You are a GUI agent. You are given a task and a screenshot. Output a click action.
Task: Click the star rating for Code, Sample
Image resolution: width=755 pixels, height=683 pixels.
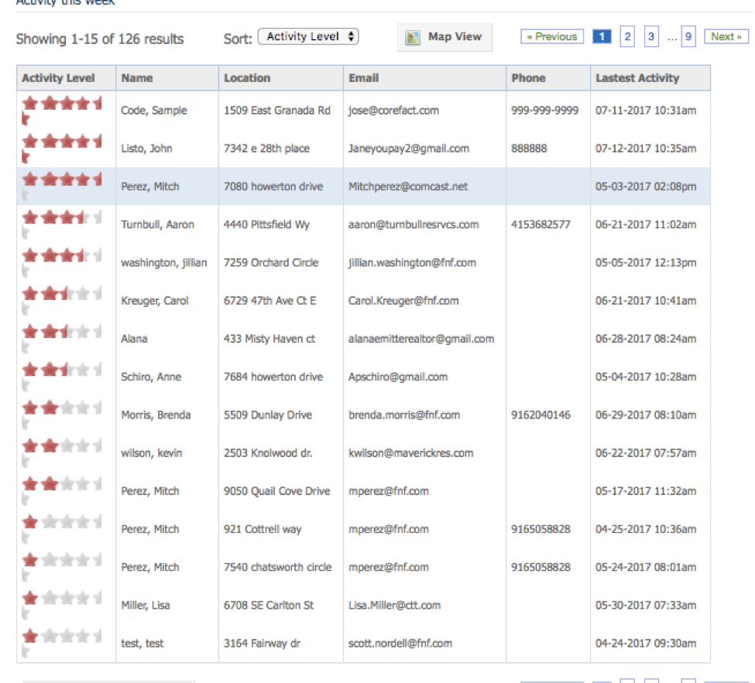pyautogui.click(x=62, y=110)
